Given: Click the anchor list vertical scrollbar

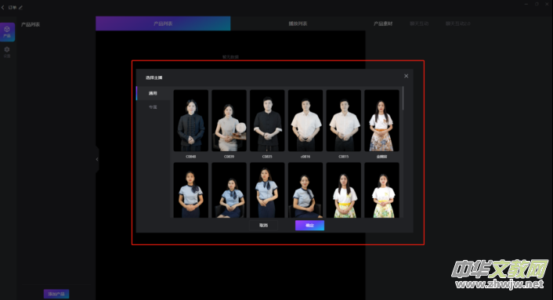Looking at the screenshot, I should point(403,99).
